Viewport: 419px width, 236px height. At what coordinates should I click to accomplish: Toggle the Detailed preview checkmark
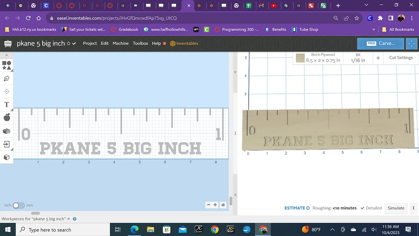[371, 208]
